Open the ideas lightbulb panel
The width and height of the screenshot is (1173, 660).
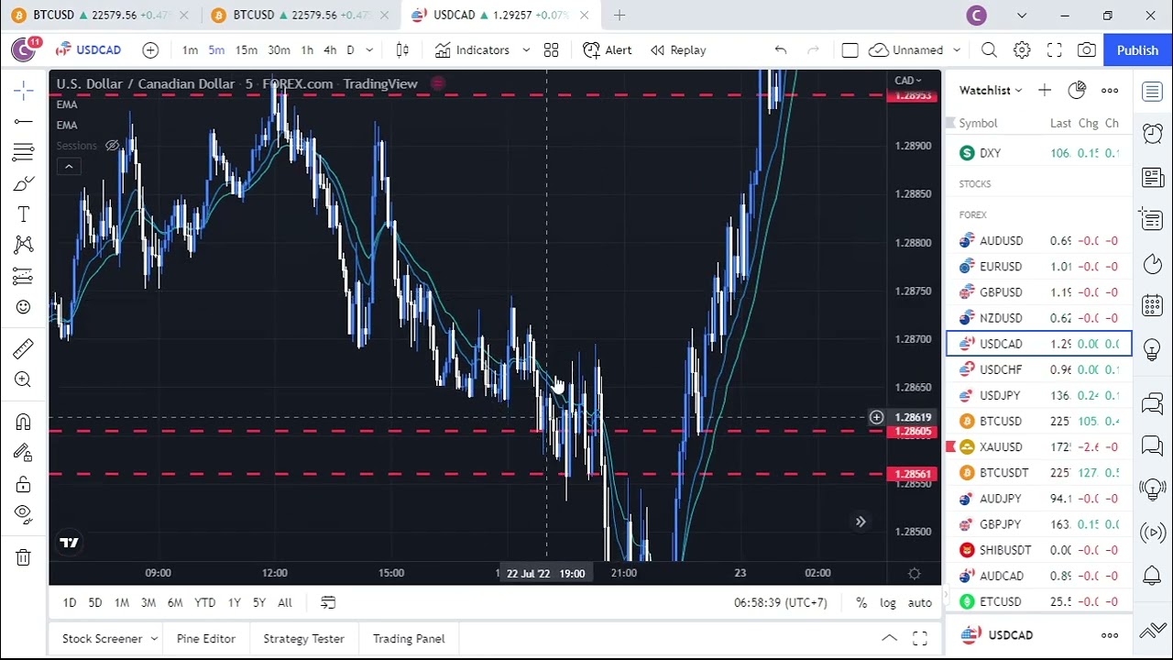click(x=1153, y=349)
